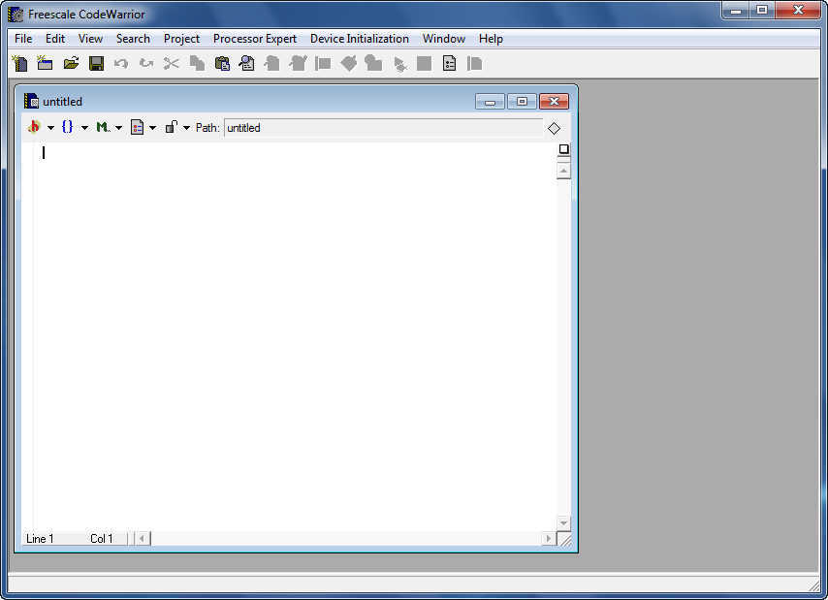Viewport: 828px width, 600px height.
Task: Save the current document
Action: [96, 63]
